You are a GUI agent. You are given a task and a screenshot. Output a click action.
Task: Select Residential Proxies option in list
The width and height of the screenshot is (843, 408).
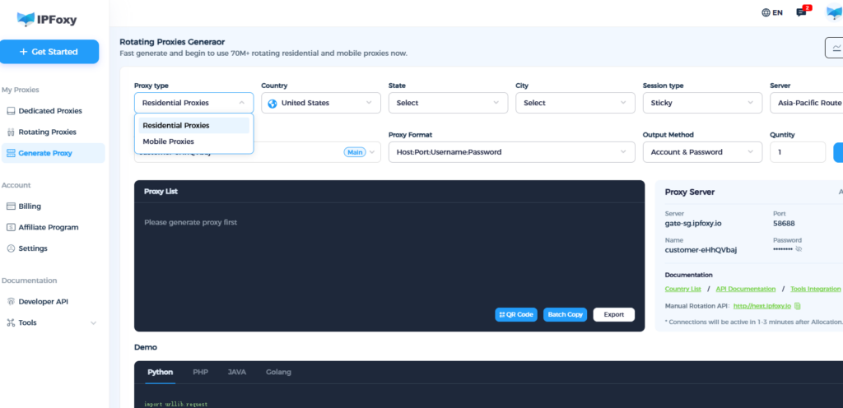tap(175, 126)
